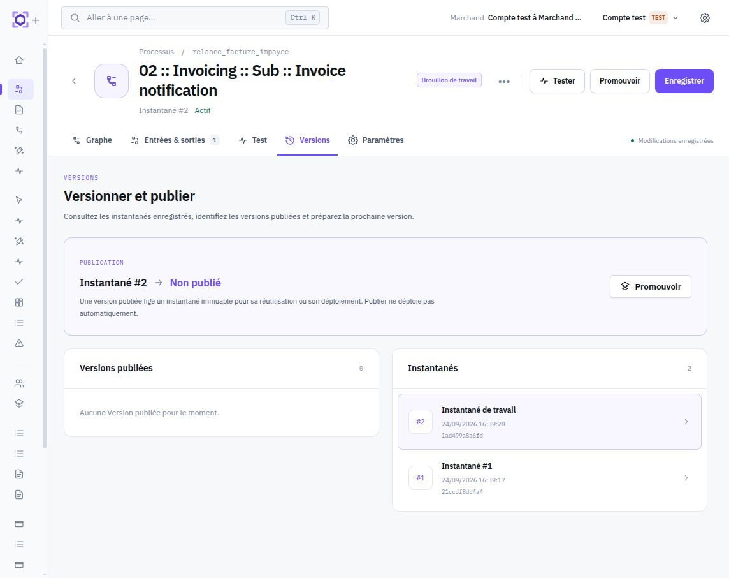Open the Compte test account dropdown

click(640, 18)
